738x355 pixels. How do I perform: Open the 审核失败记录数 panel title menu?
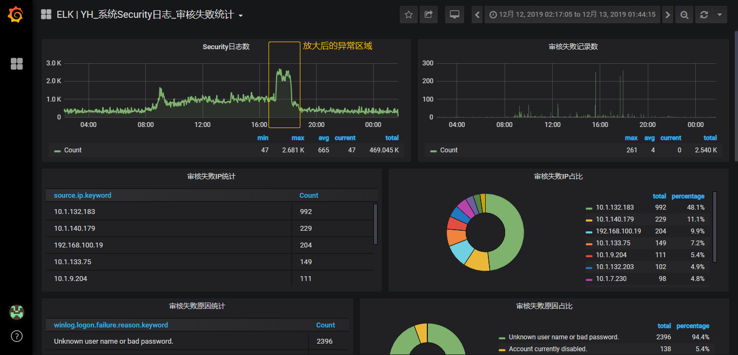pyautogui.click(x=573, y=47)
